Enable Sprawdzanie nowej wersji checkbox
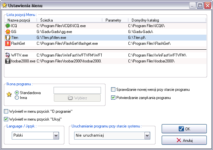Screen dimensions: 213x150 113,90
